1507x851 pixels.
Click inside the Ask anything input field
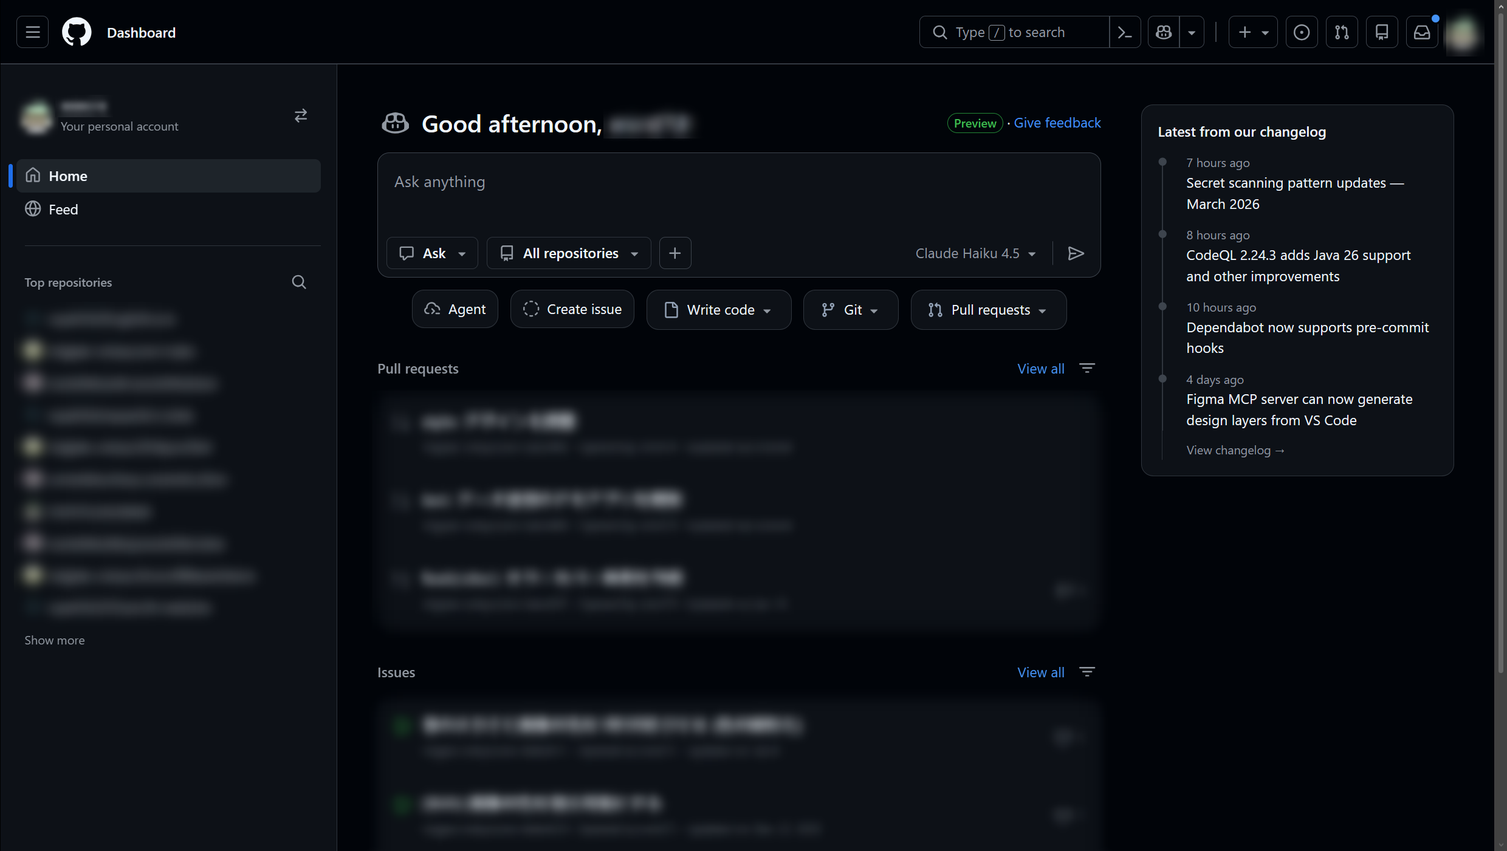pyautogui.click(x=668, y=182)
